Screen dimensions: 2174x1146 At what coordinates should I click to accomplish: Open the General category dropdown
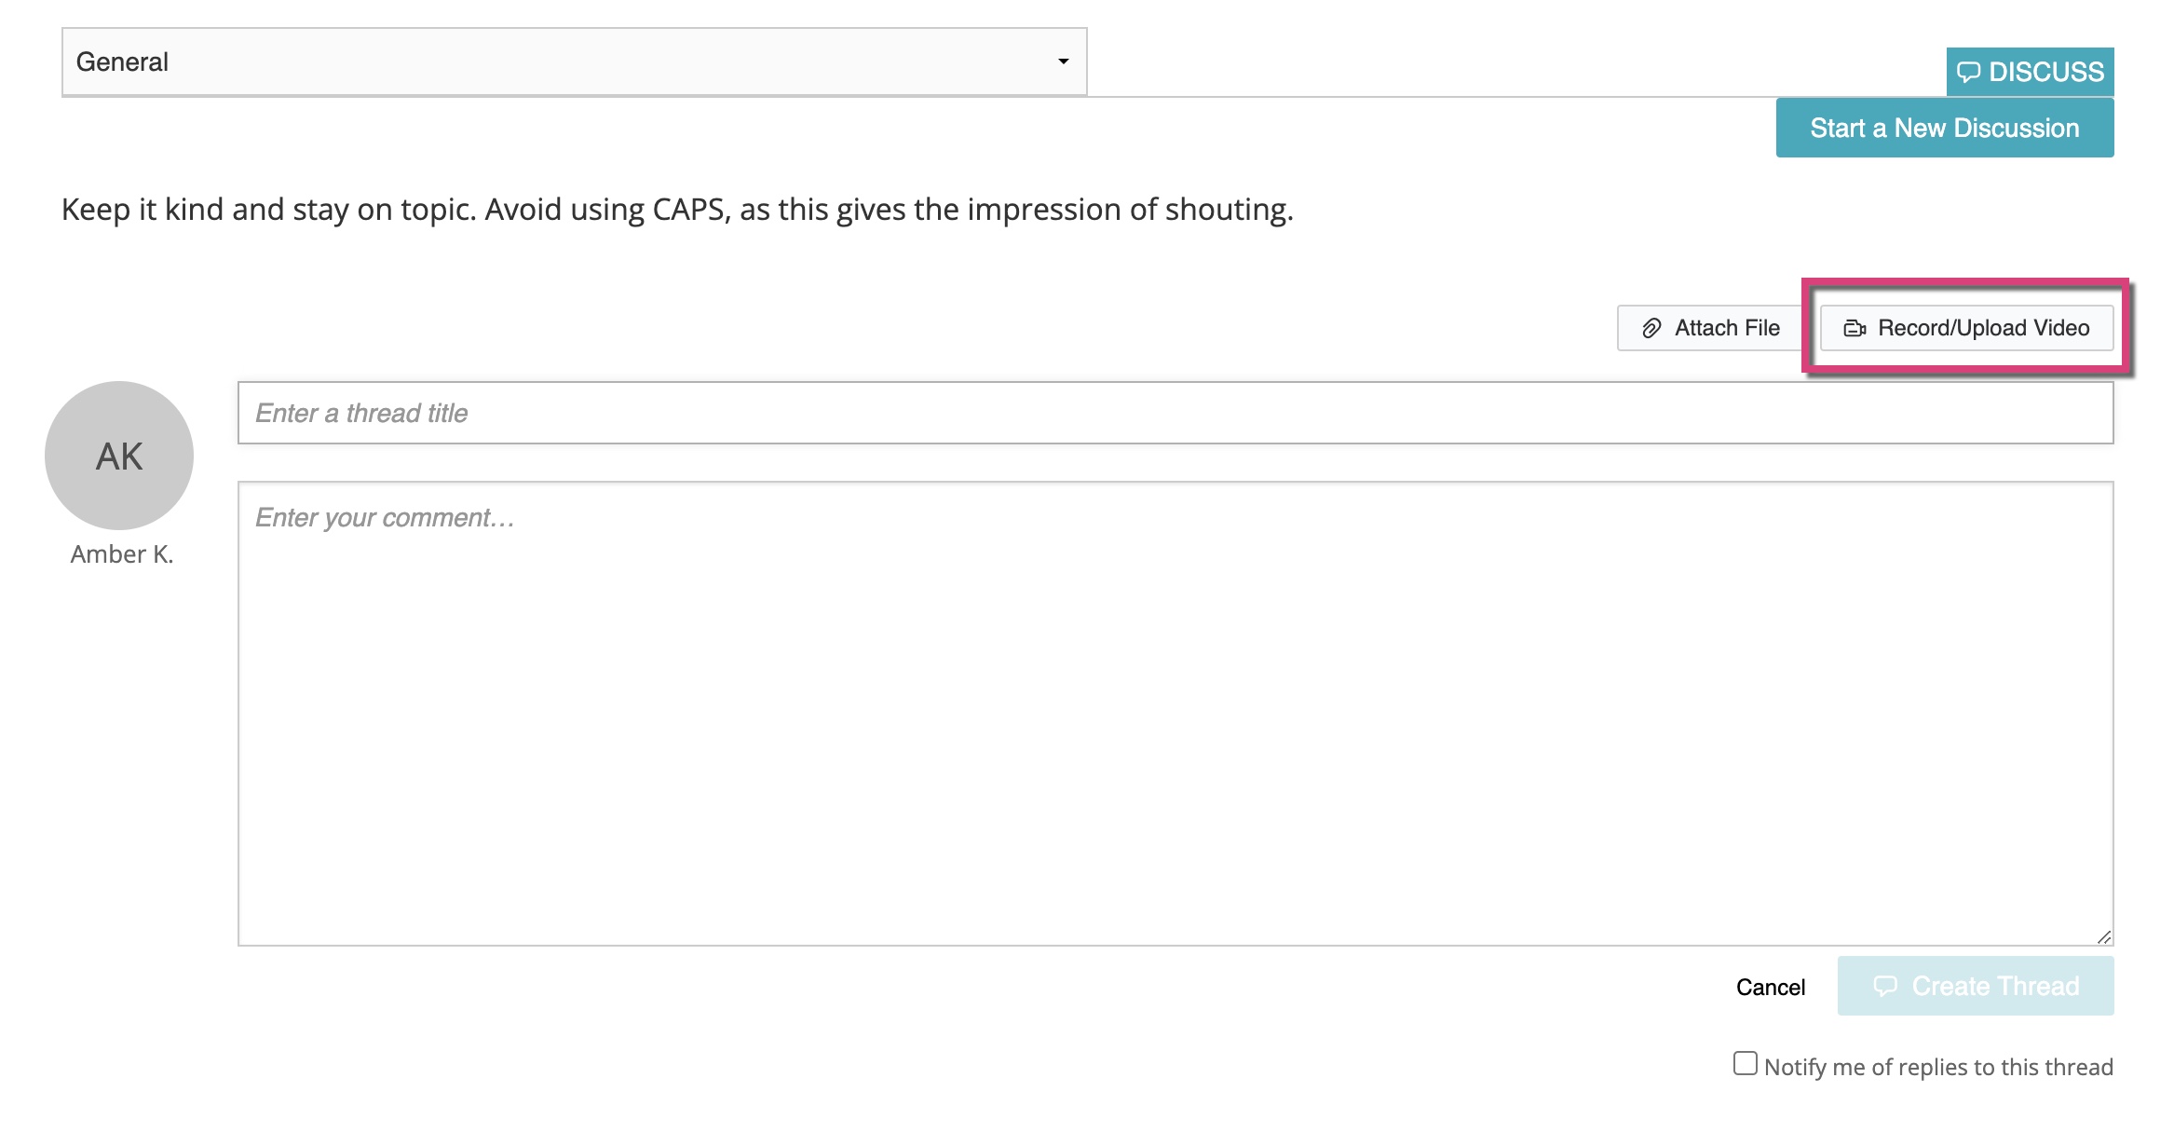575,61
